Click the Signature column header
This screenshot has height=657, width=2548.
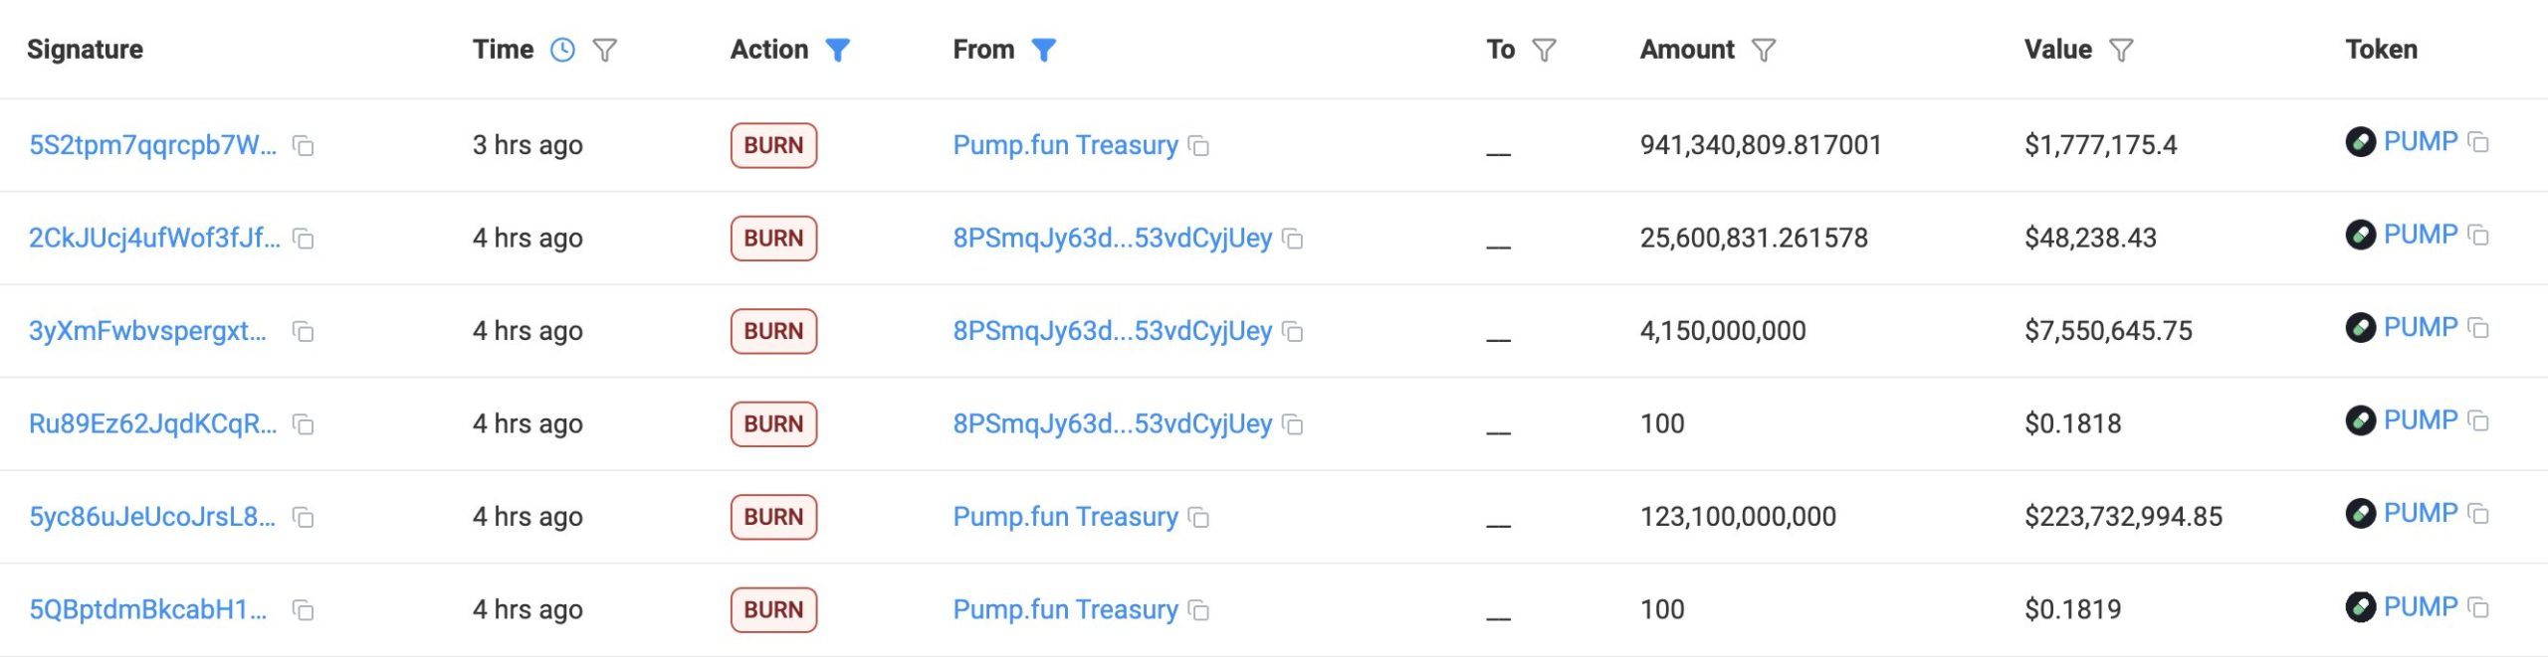85,50
